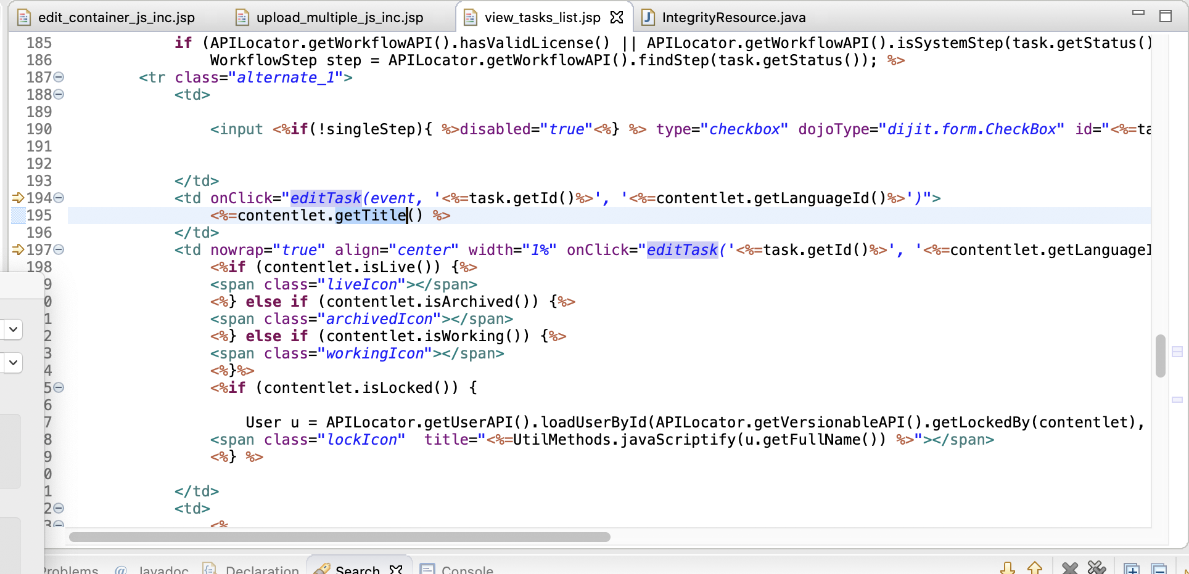Close the Search view tab
Viewport: 1189px width, 574px height.
pos(395,570)
